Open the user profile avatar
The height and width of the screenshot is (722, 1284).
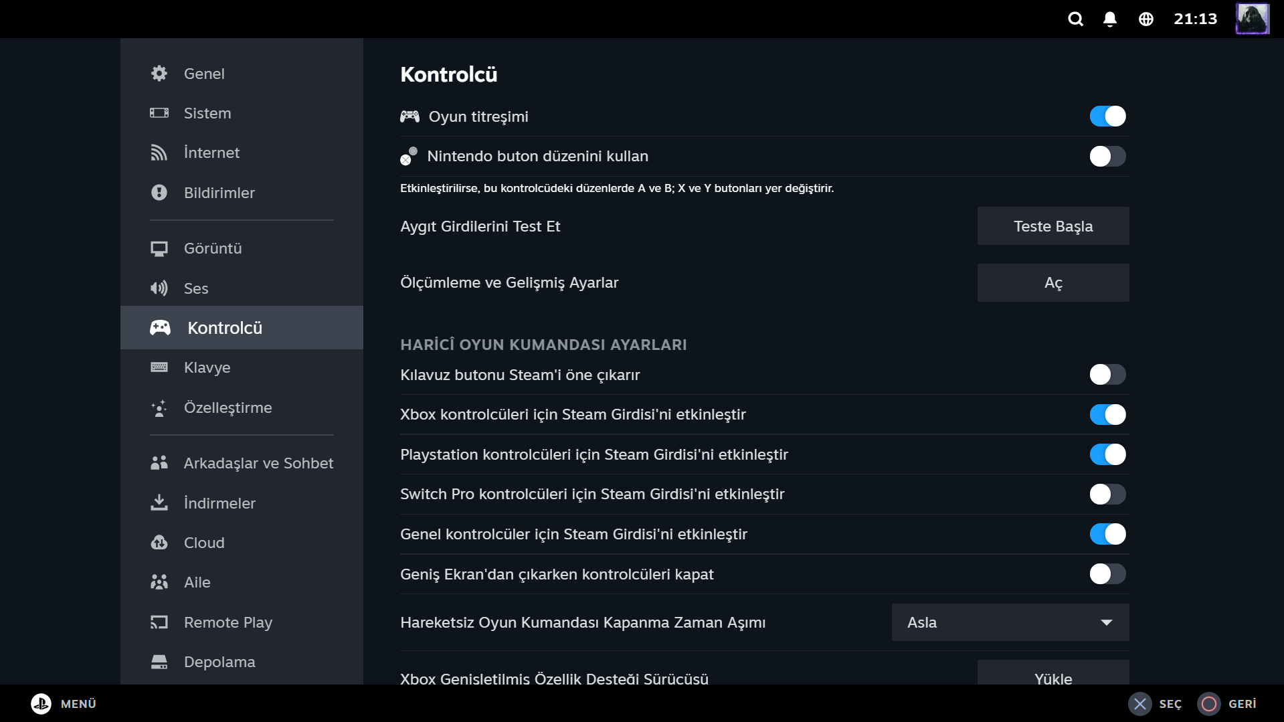pos(1252,19)
